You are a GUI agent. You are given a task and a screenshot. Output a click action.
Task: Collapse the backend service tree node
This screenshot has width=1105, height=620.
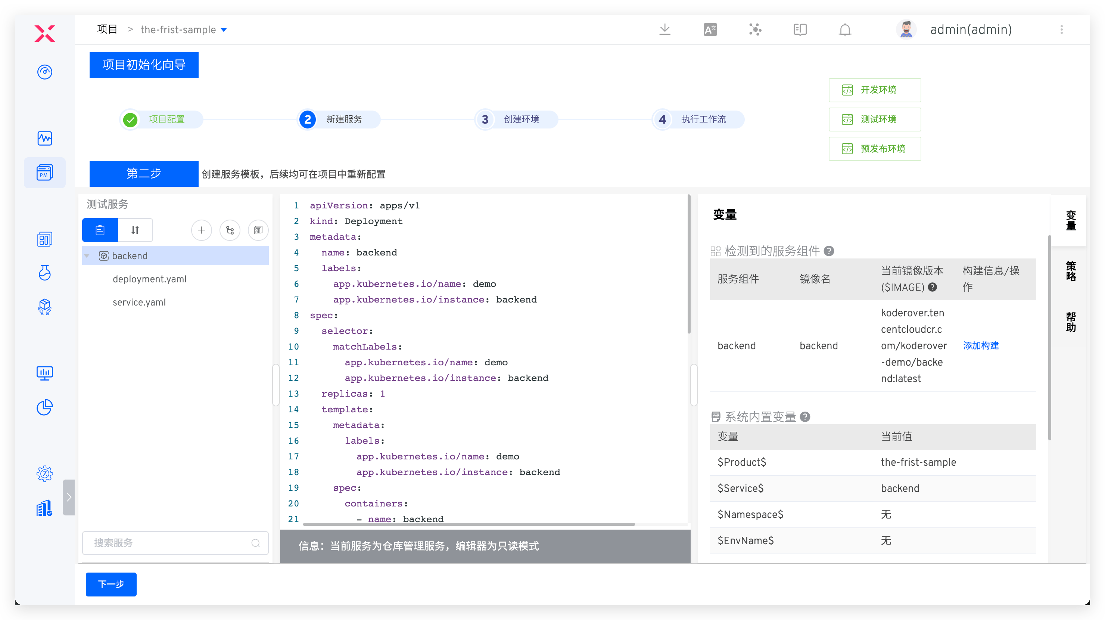click(87, 256)
